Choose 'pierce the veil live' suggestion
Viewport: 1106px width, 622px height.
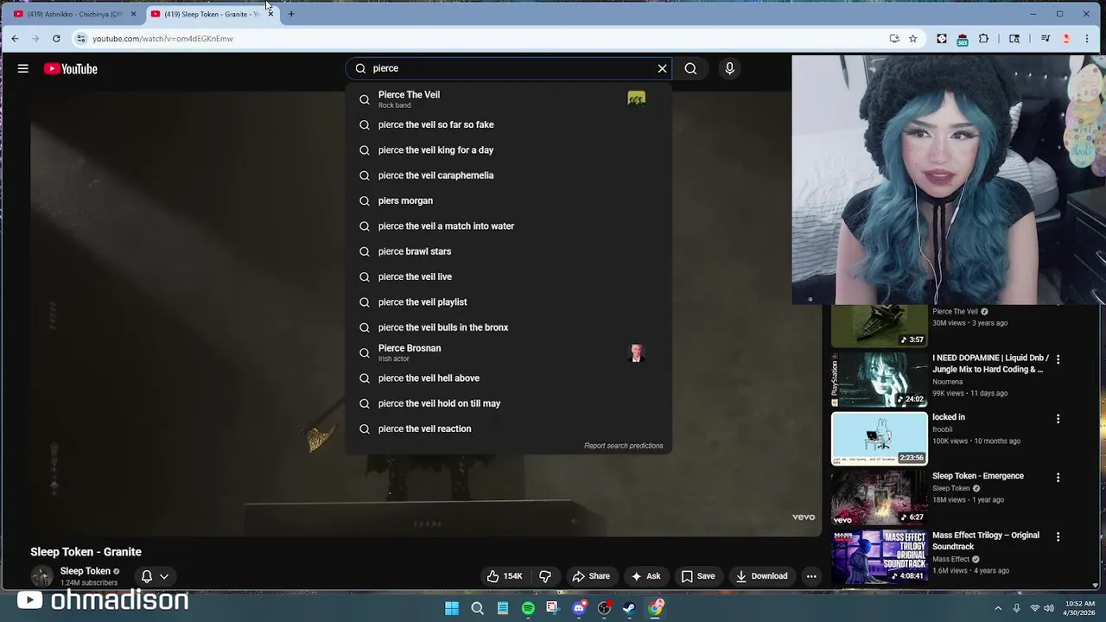(508, 276)
